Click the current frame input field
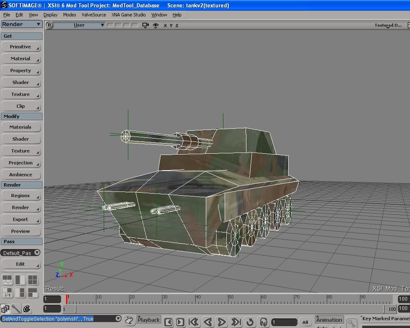This screenshot has height=328, width=410. [284, 322]
